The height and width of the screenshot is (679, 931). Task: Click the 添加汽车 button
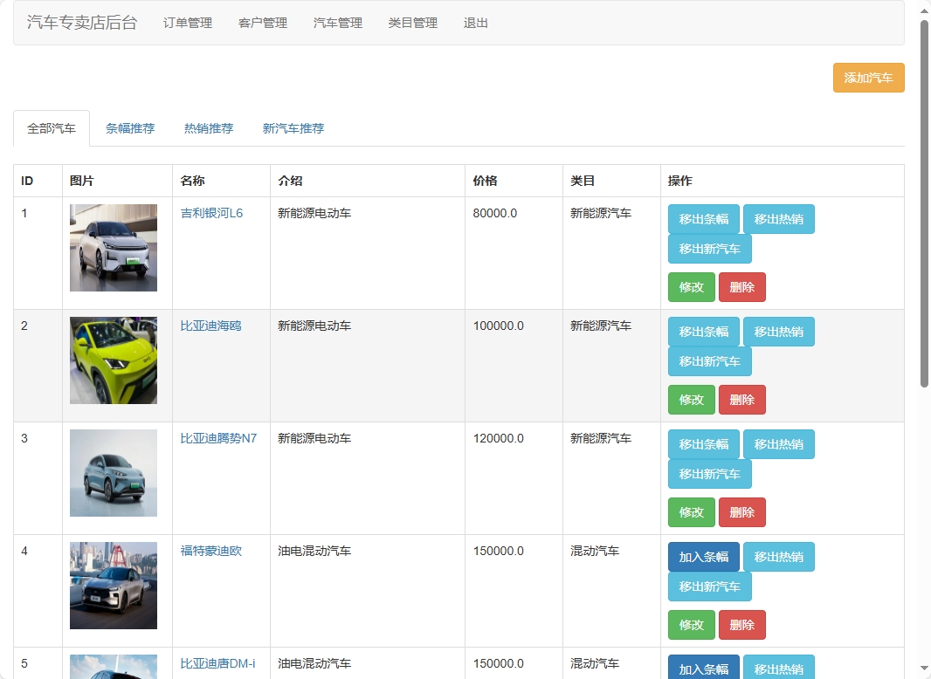[868, 78]
